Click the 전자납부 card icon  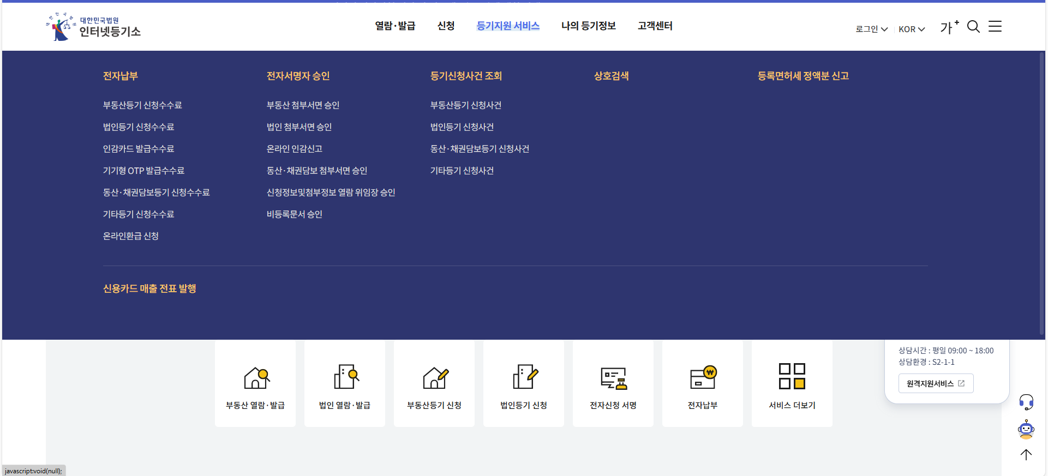tap(703, 377)
